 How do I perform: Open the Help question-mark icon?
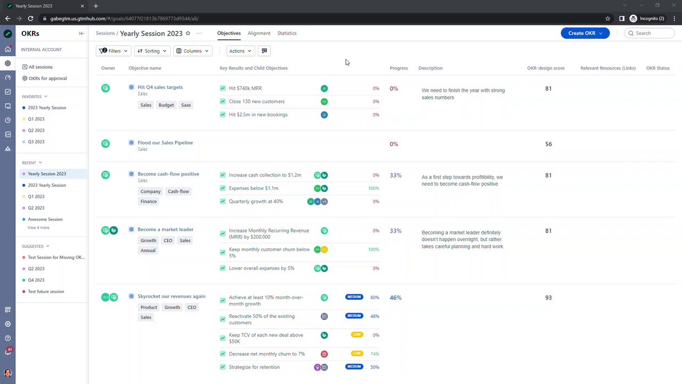click(x=7, y=338)
